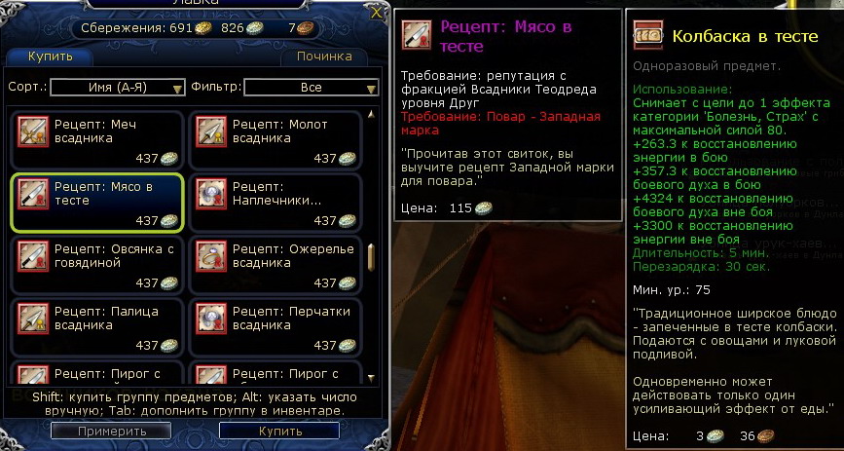Click the item list scrollbar handle

371,257
